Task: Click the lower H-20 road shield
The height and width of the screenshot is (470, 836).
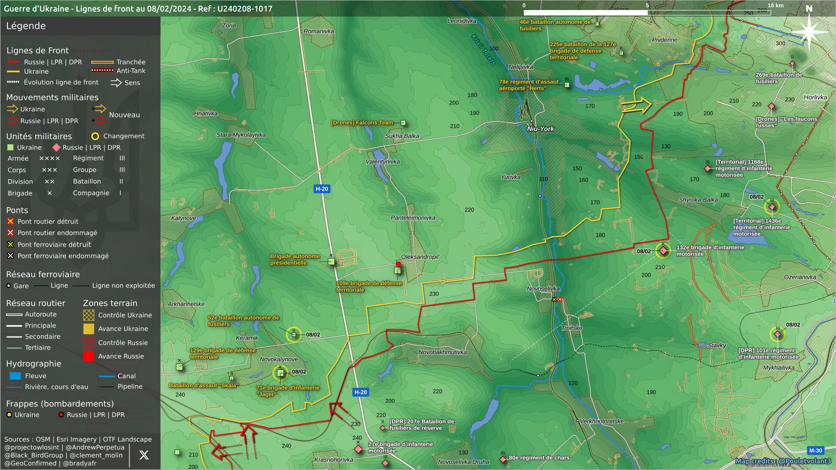Action: click(x=361, y=392)
